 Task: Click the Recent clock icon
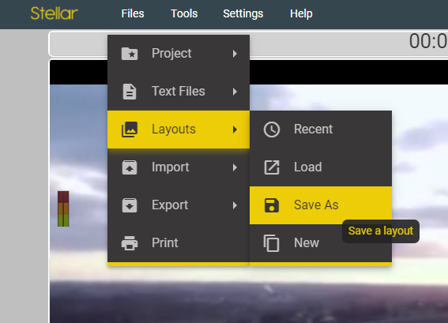[272, 130]
